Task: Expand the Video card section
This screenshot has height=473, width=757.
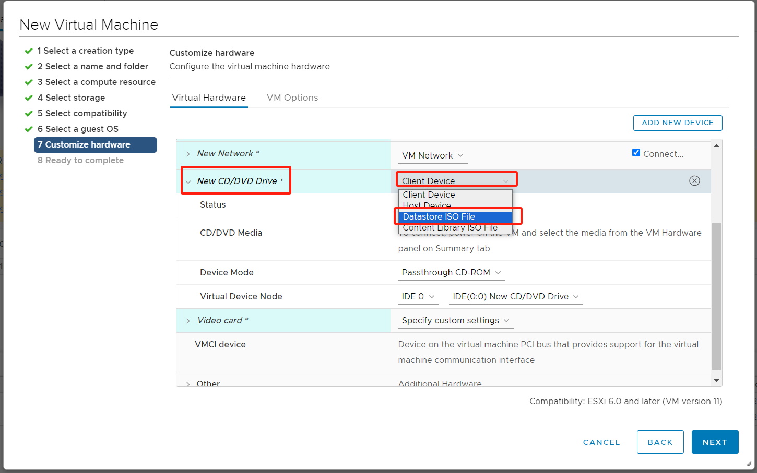Action: point(188,321)
